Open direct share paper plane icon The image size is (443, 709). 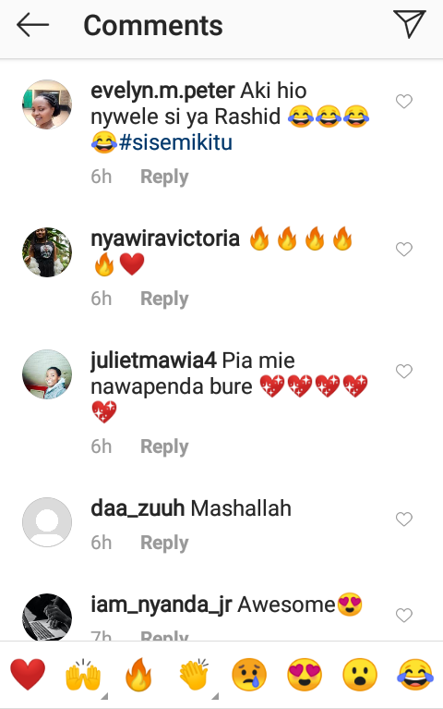click(410, 24)
